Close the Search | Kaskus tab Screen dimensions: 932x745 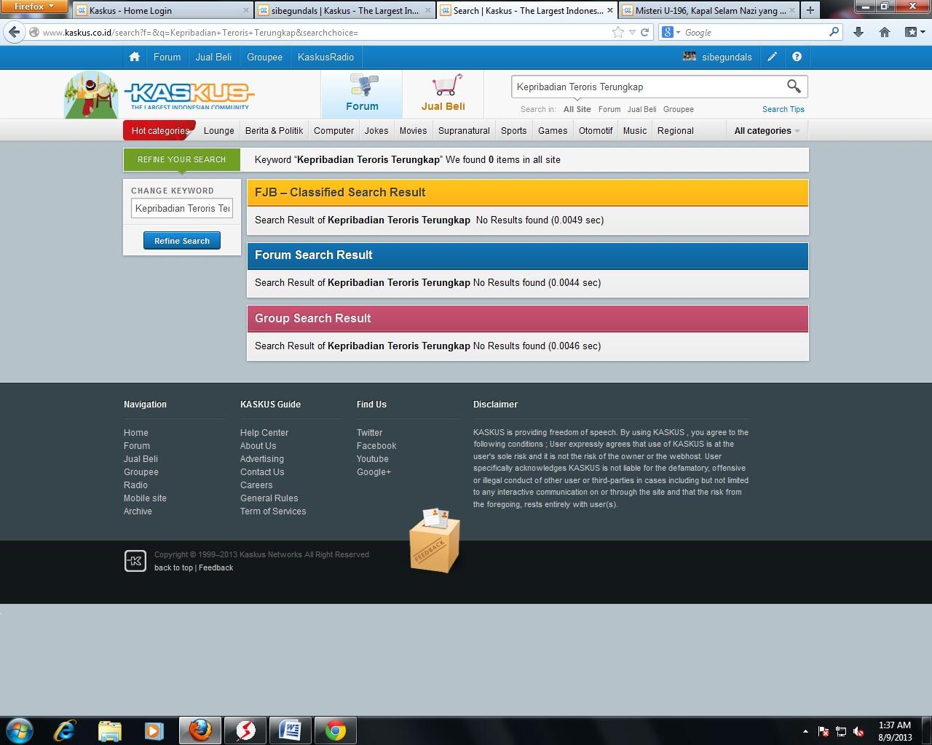tap(610, 10)
